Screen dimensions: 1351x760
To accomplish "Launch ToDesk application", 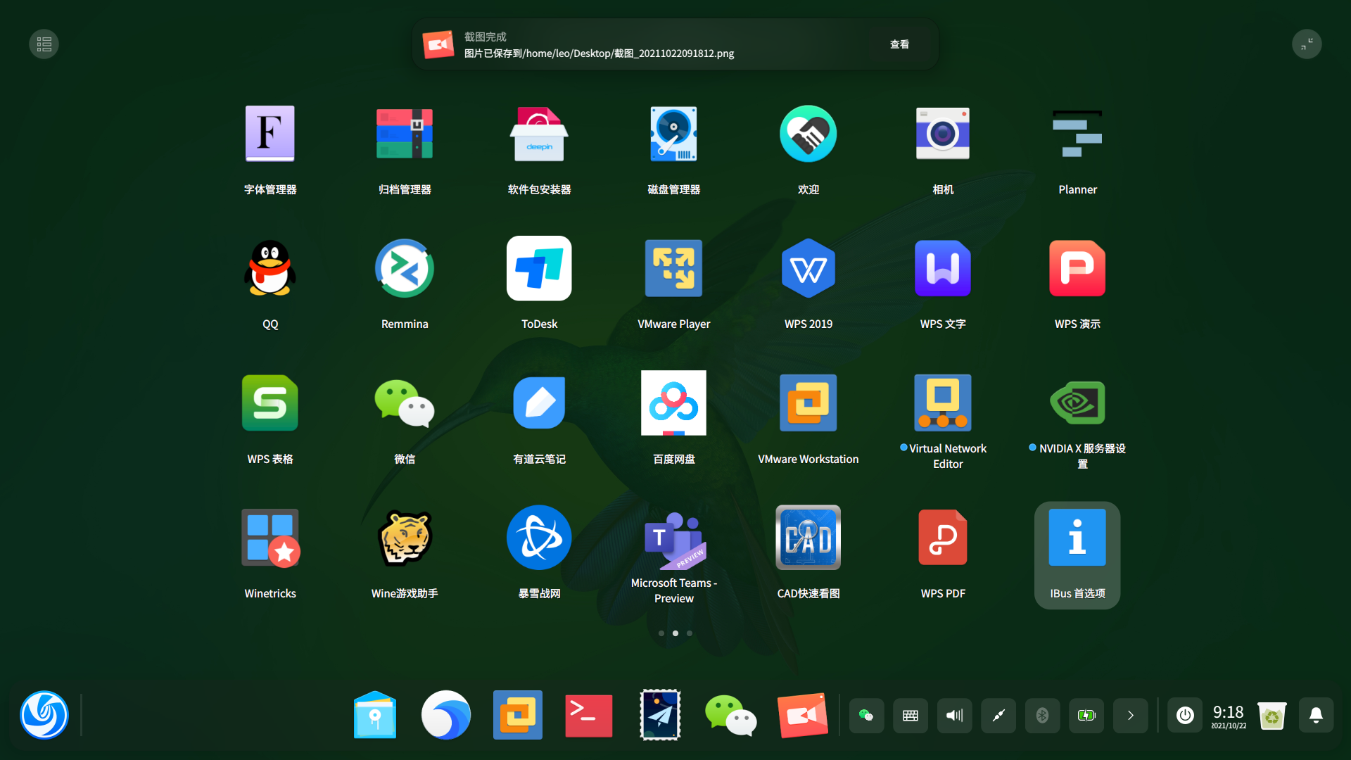I will pyautogui.click(x=539, y=269).
